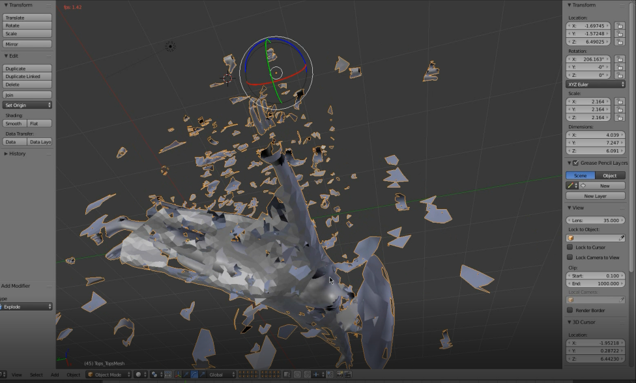Click the grease pencil brush icon beside New

(x=571, y=186)
